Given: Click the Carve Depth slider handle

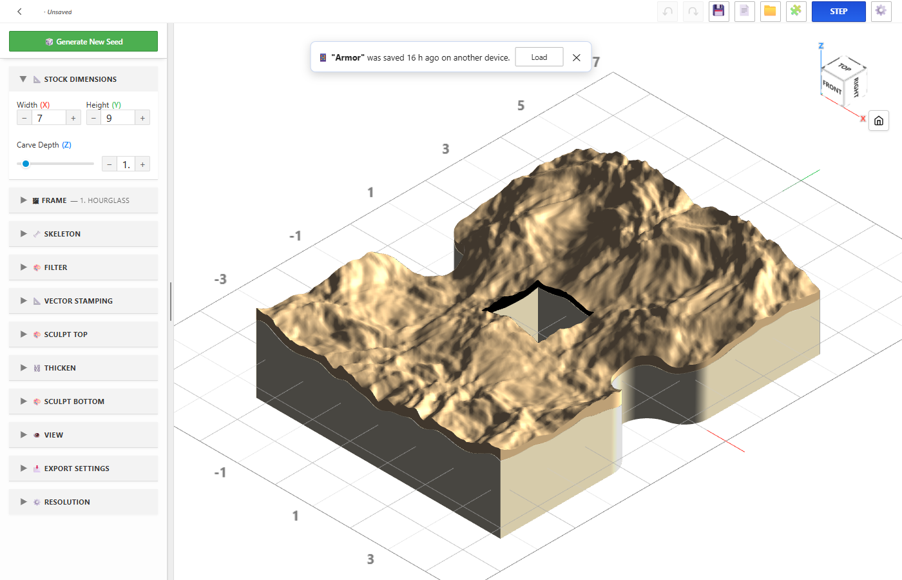Looking at the screenshot, I should 26,164.
